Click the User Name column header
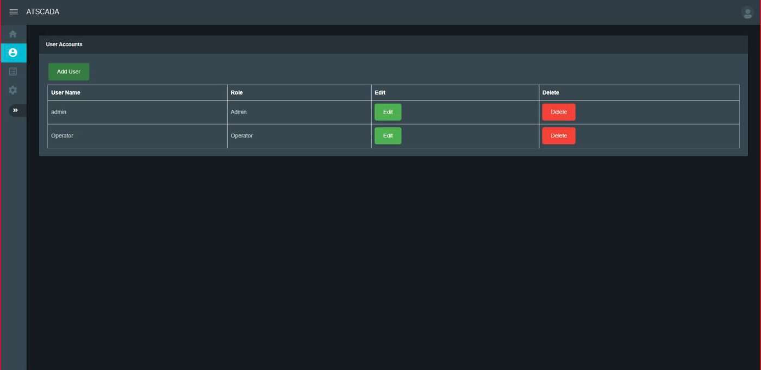The image size is (761, 370). 66,92
